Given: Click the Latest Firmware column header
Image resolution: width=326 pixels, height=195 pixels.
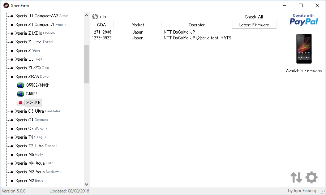Looking at the screenshot, I should click(254, 25).
